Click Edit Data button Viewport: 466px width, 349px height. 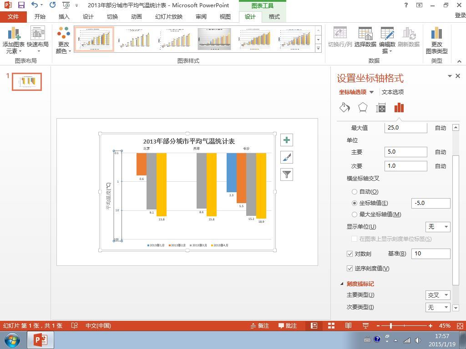[387, 40]
